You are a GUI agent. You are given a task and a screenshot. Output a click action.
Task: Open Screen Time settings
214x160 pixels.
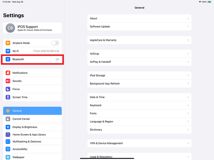click(32, 97)
